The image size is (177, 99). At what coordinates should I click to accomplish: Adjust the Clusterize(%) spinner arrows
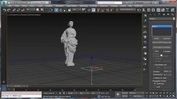[x=171, y=75]
